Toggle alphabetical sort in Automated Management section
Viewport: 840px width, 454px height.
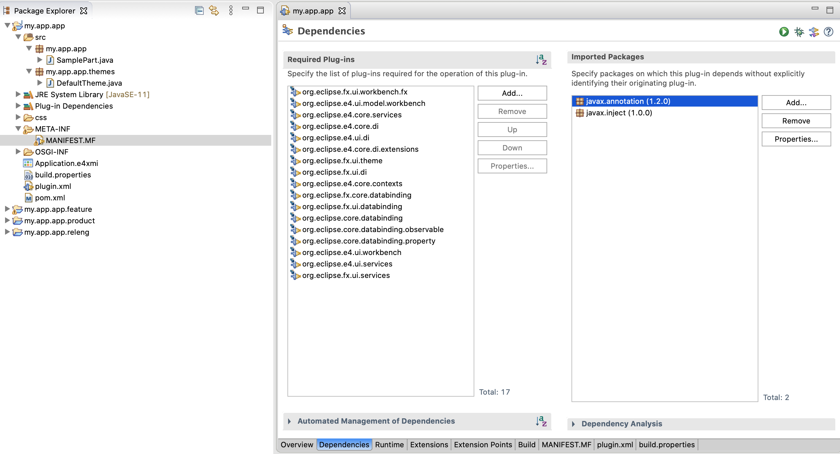click(541, 421)
